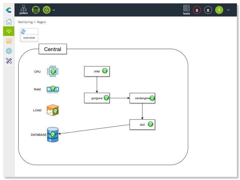
Task: Open the Home section in the sidebar
Action: 9,21
